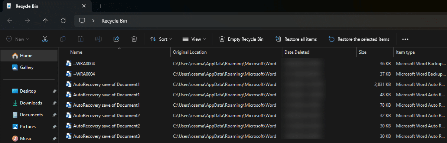447x143 pixels.
Task: Open Home in the sidebar
Action: 29,56
